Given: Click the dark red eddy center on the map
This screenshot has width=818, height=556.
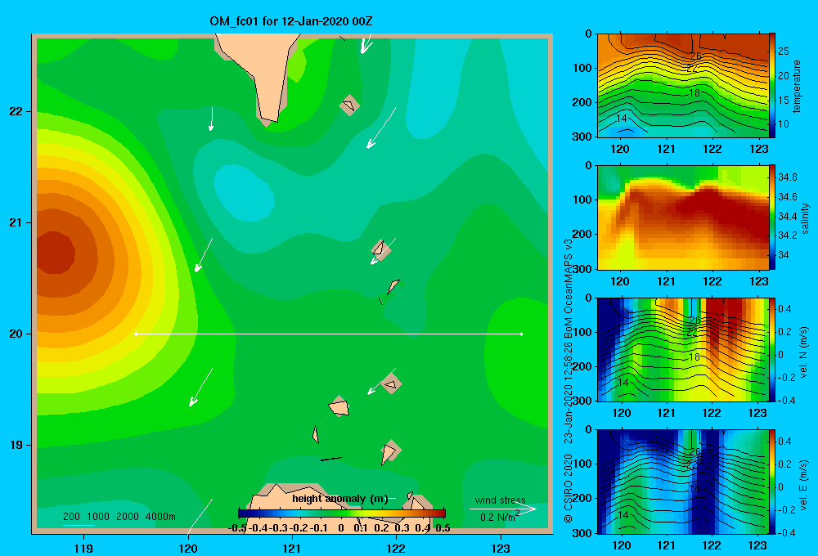Looking at the screenshot, I should click(x=55, y=253).
